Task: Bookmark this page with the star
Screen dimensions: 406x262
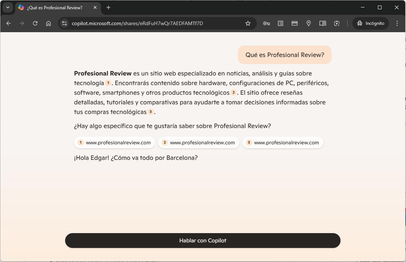Action: point(248,23)
